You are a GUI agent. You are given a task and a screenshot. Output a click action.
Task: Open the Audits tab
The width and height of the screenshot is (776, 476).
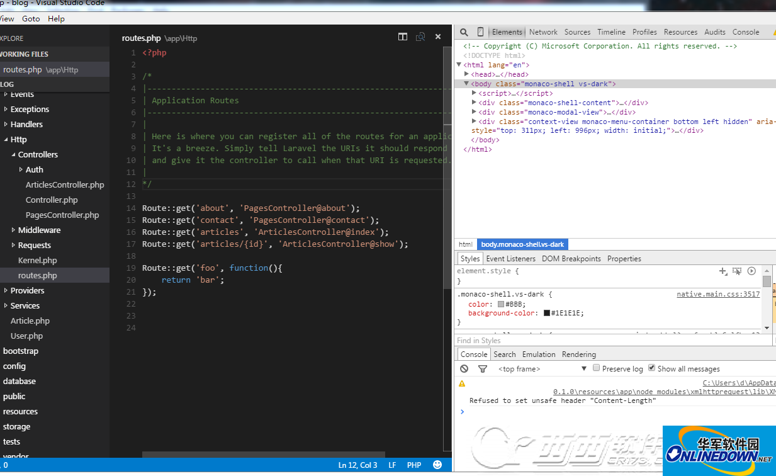click(x=715, y=32)
